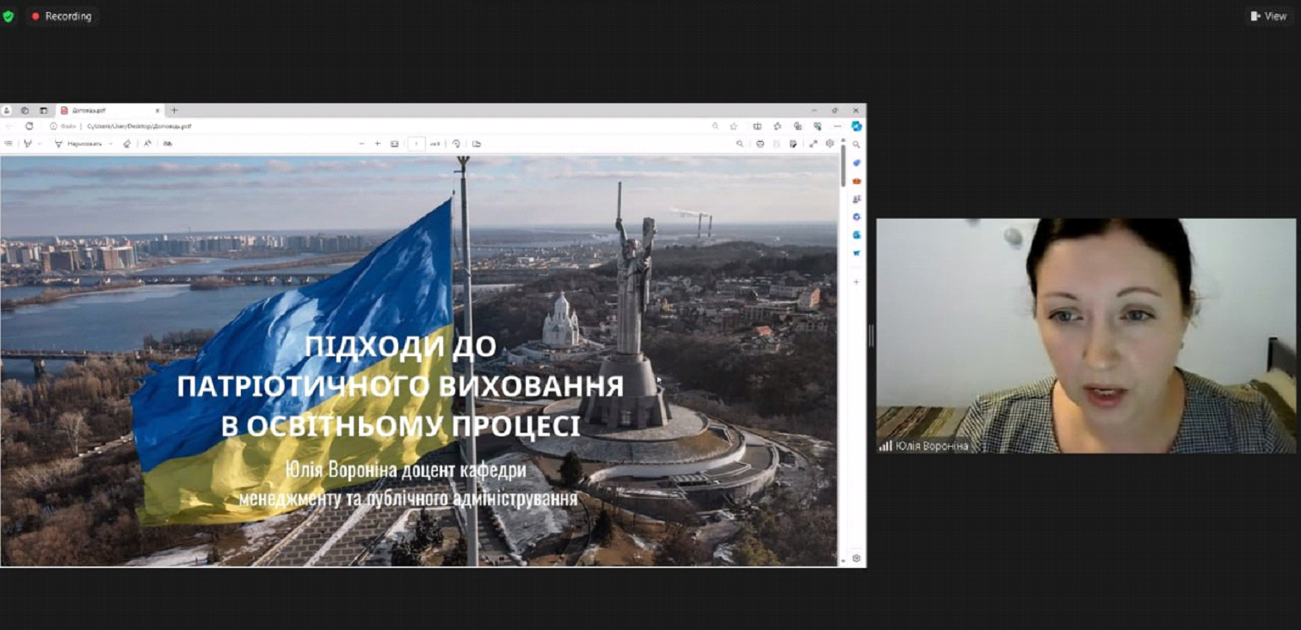1301x630 pixels.
Task: Click the sidebar search icon
Action: point(856,145)
